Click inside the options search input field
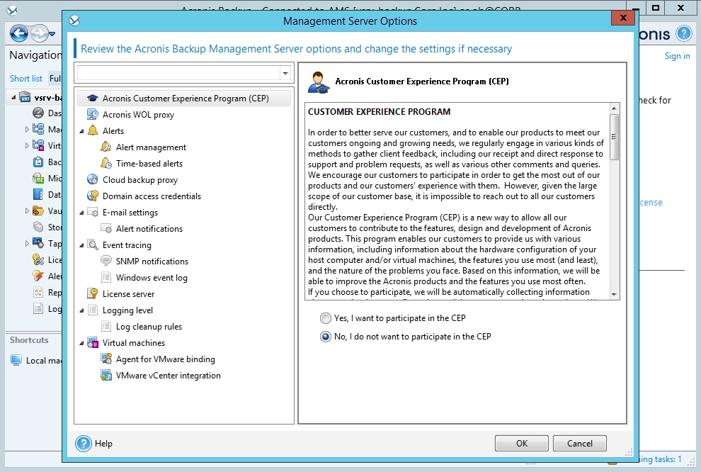Viewport: 701px width, 472px height. coord(178,73)
